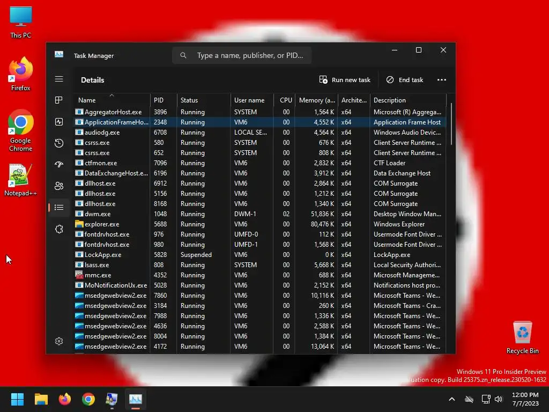Sort by the Description column header
This screenshot has width=549, height=412.
click(x=408, y=100)
